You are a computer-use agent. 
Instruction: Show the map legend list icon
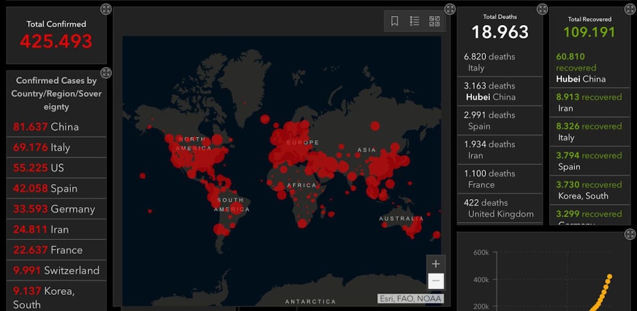(414, 21)
